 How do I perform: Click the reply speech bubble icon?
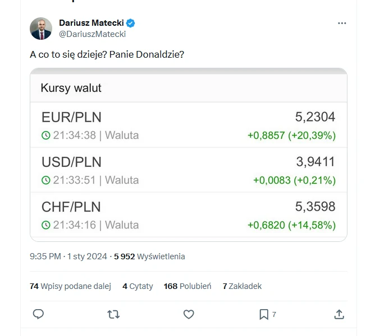tap(38, 314)
